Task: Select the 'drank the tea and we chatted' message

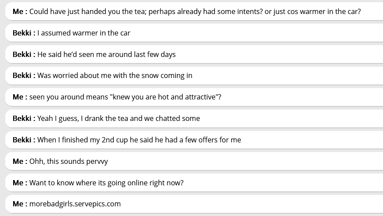Action: [x=119, y=118]
